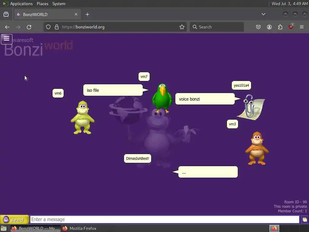Click the vm6 name tag
Screen dimensions: 309x232
coord(58,93)
